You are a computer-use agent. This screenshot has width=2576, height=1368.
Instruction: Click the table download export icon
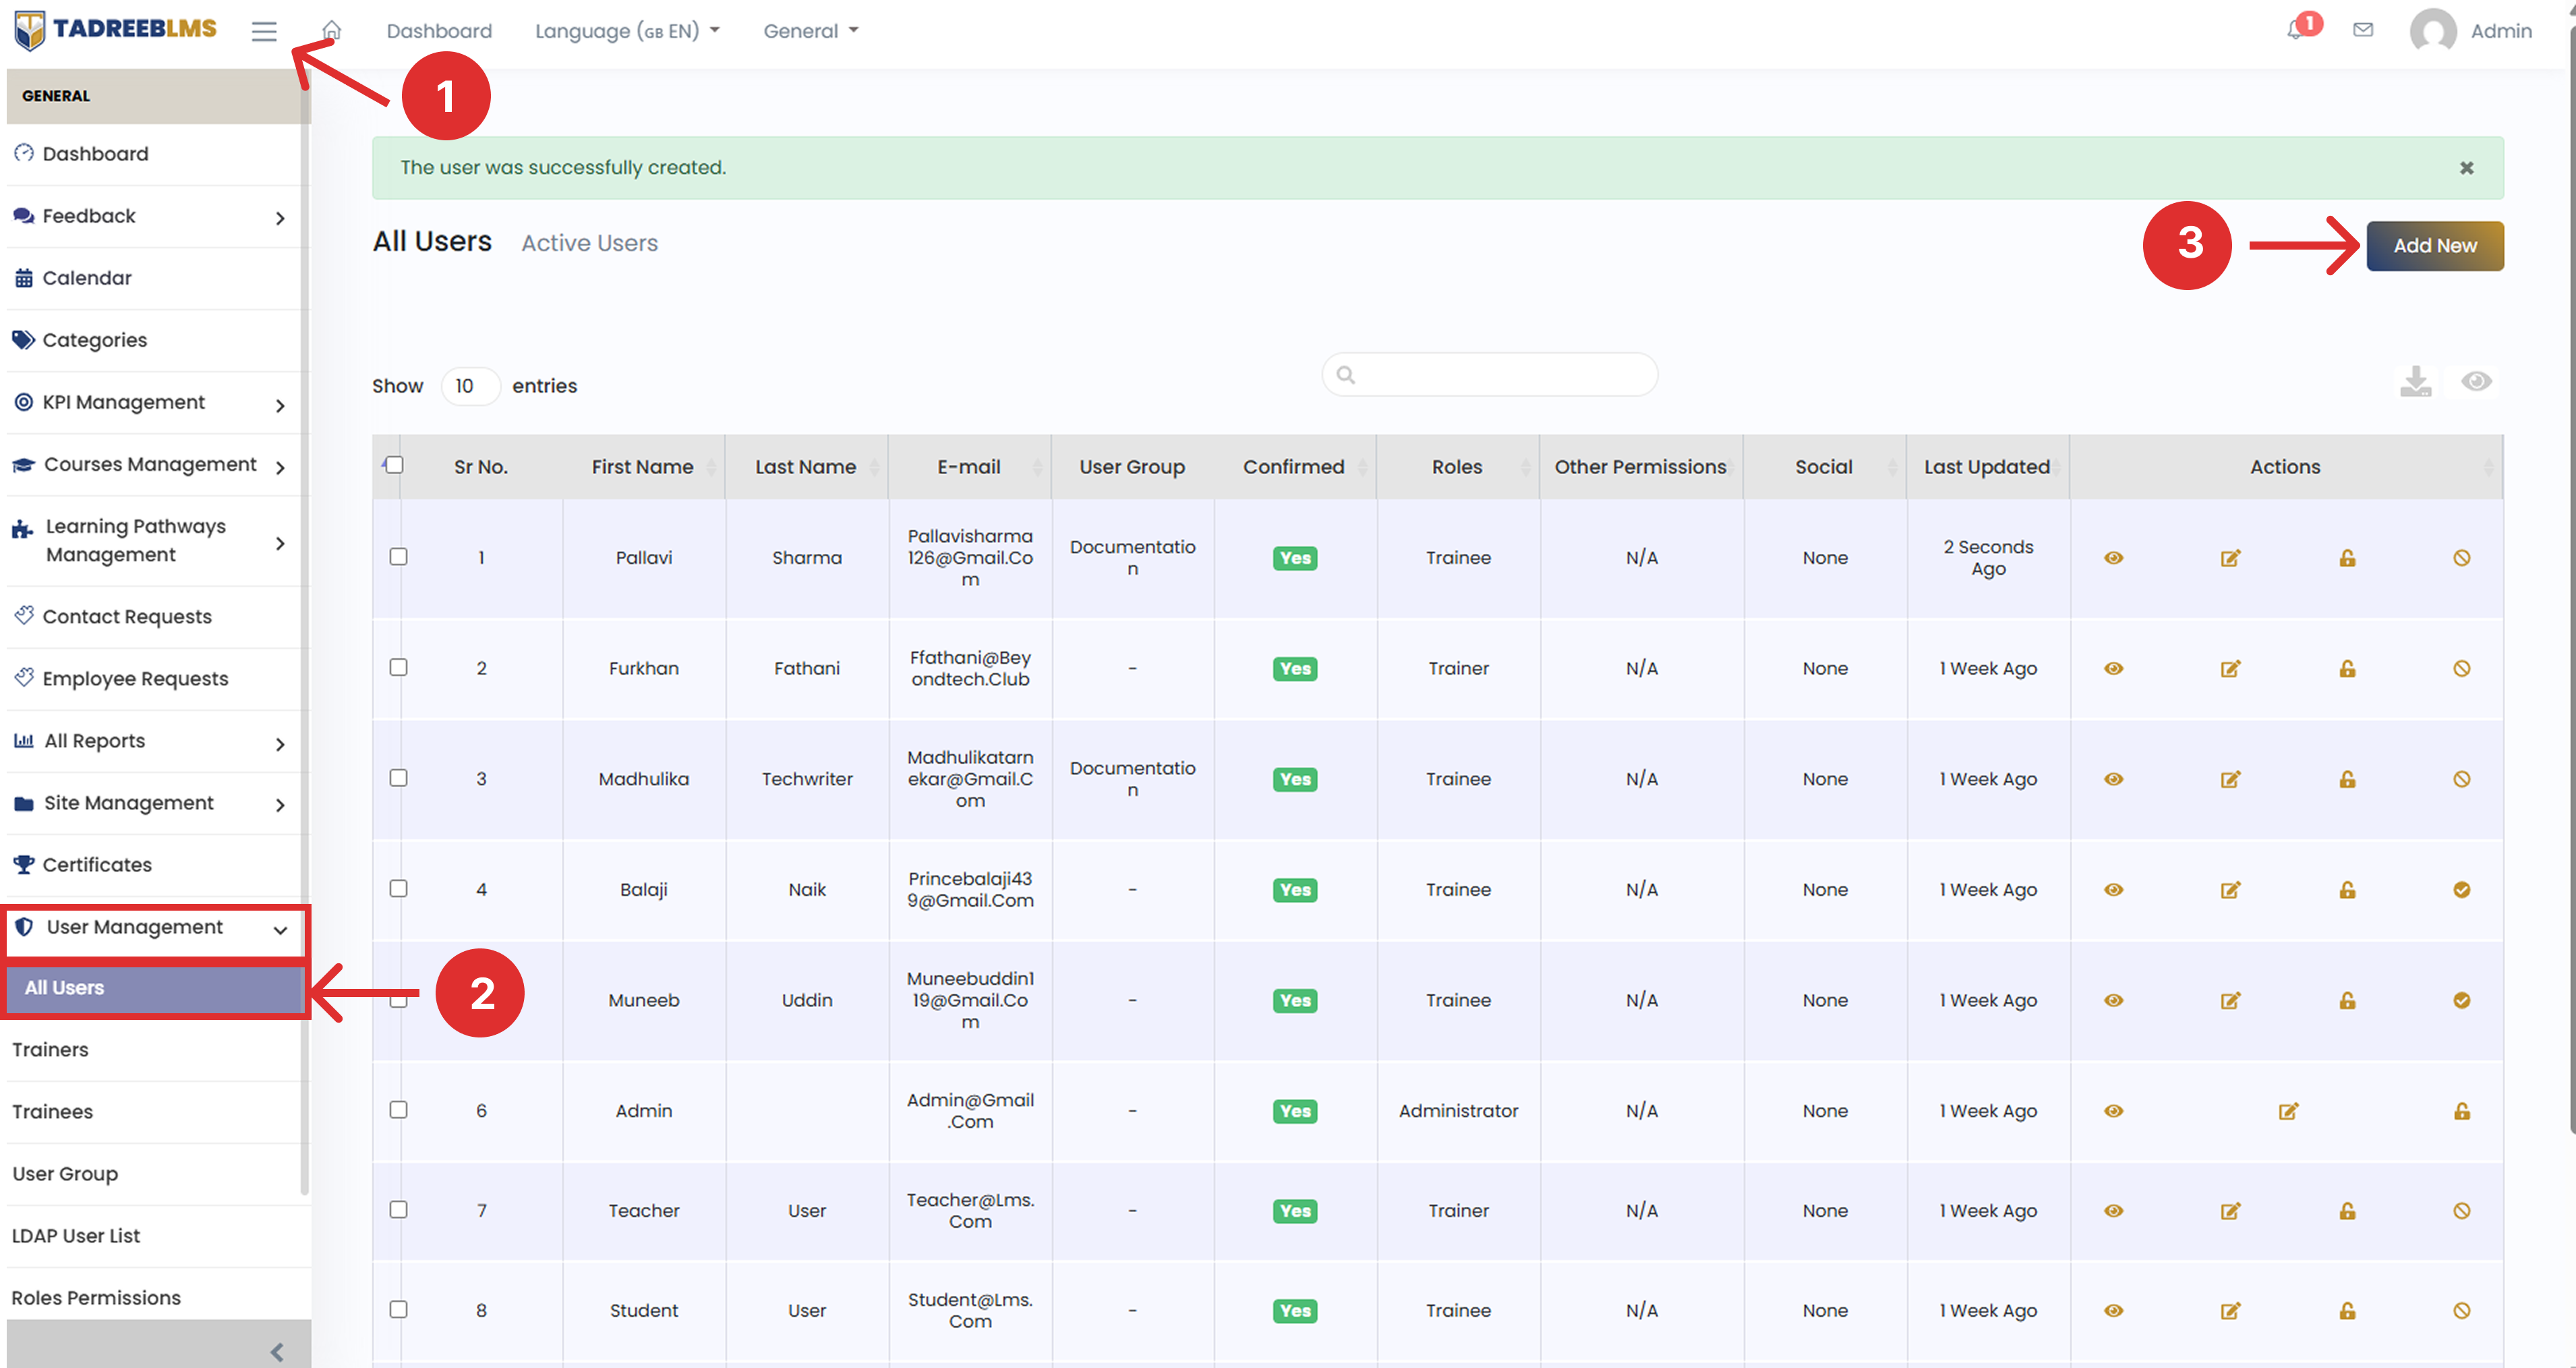[2416, 381]
